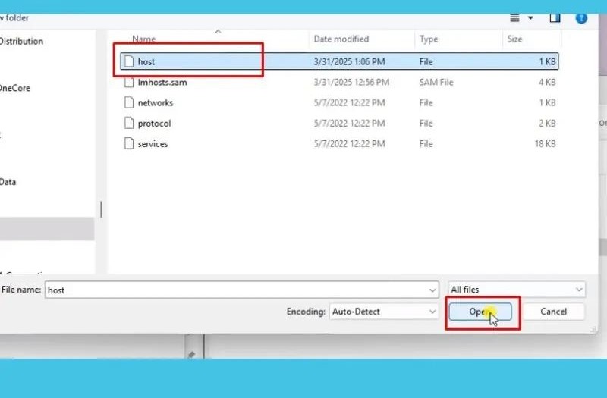The image size is (607, 398).
Task: Select the protocol file name
Action: (154, 124)
